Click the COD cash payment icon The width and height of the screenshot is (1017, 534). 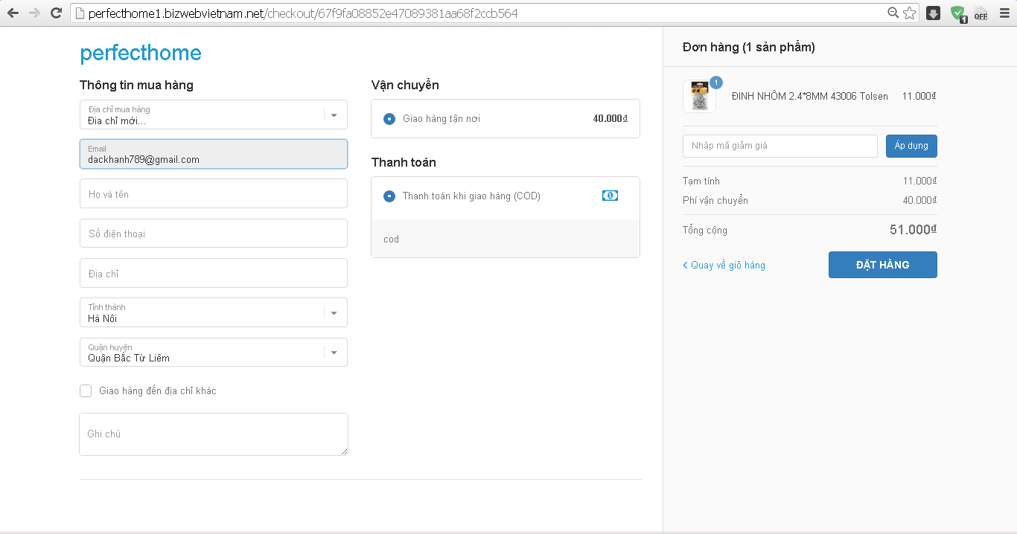click(610, 196)
